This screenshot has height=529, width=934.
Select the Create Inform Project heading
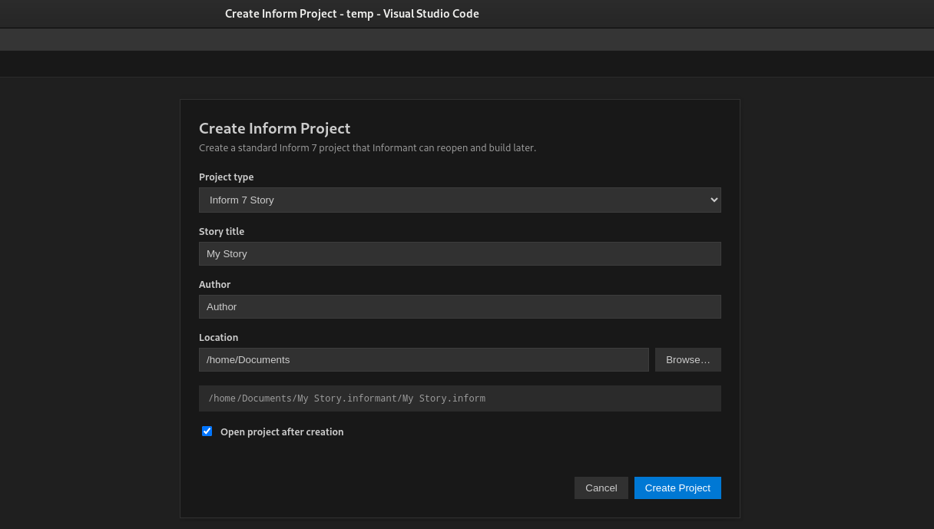tap(274, 128)
